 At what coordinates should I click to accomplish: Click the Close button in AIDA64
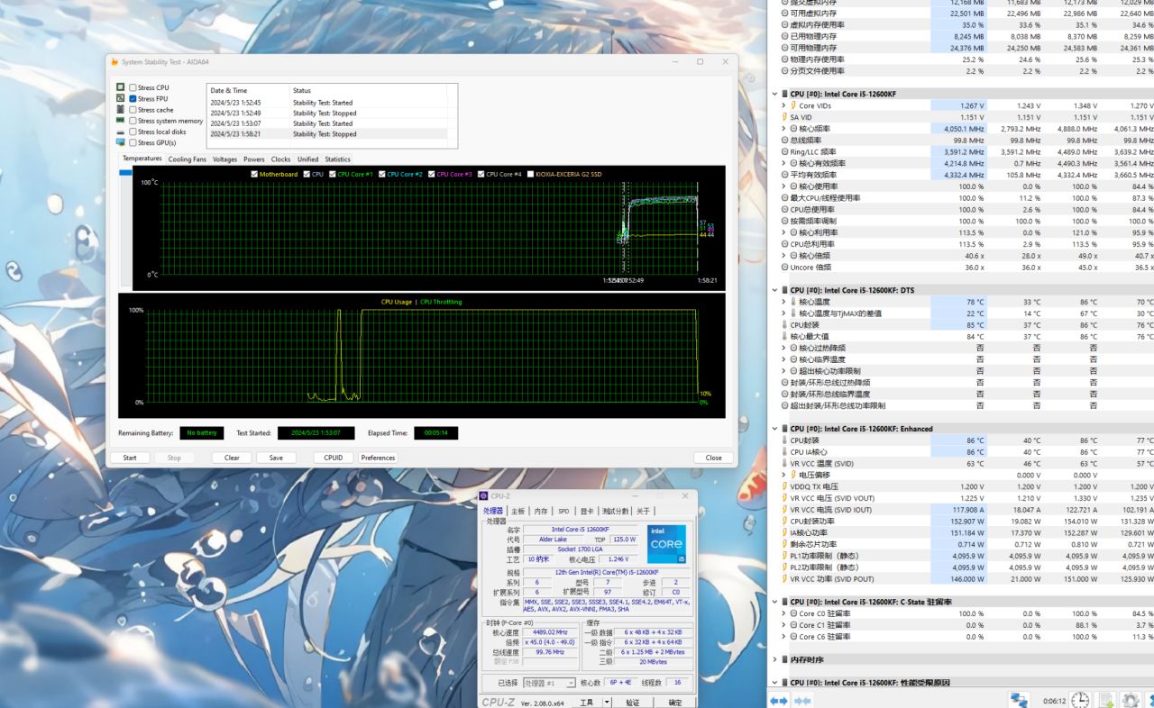click(713, 458)
